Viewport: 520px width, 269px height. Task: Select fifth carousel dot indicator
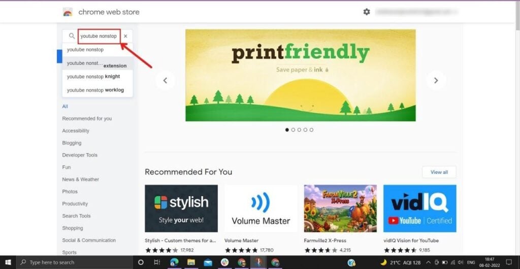(311, 130)
